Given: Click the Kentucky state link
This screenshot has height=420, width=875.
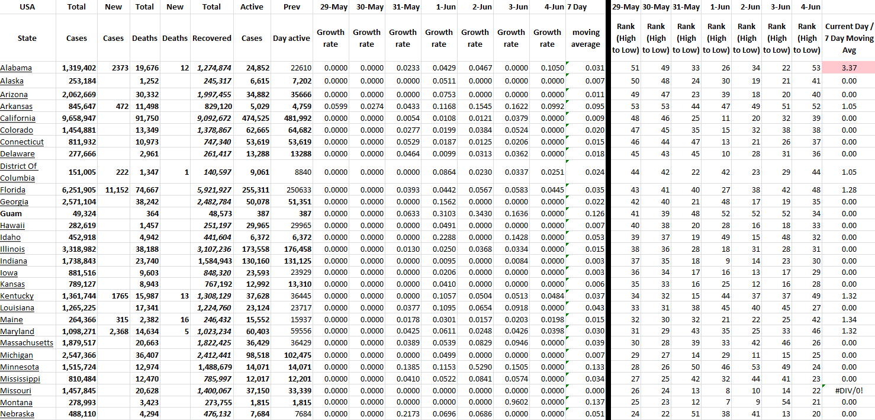Looking at the screenshot, I should point(17,296).
